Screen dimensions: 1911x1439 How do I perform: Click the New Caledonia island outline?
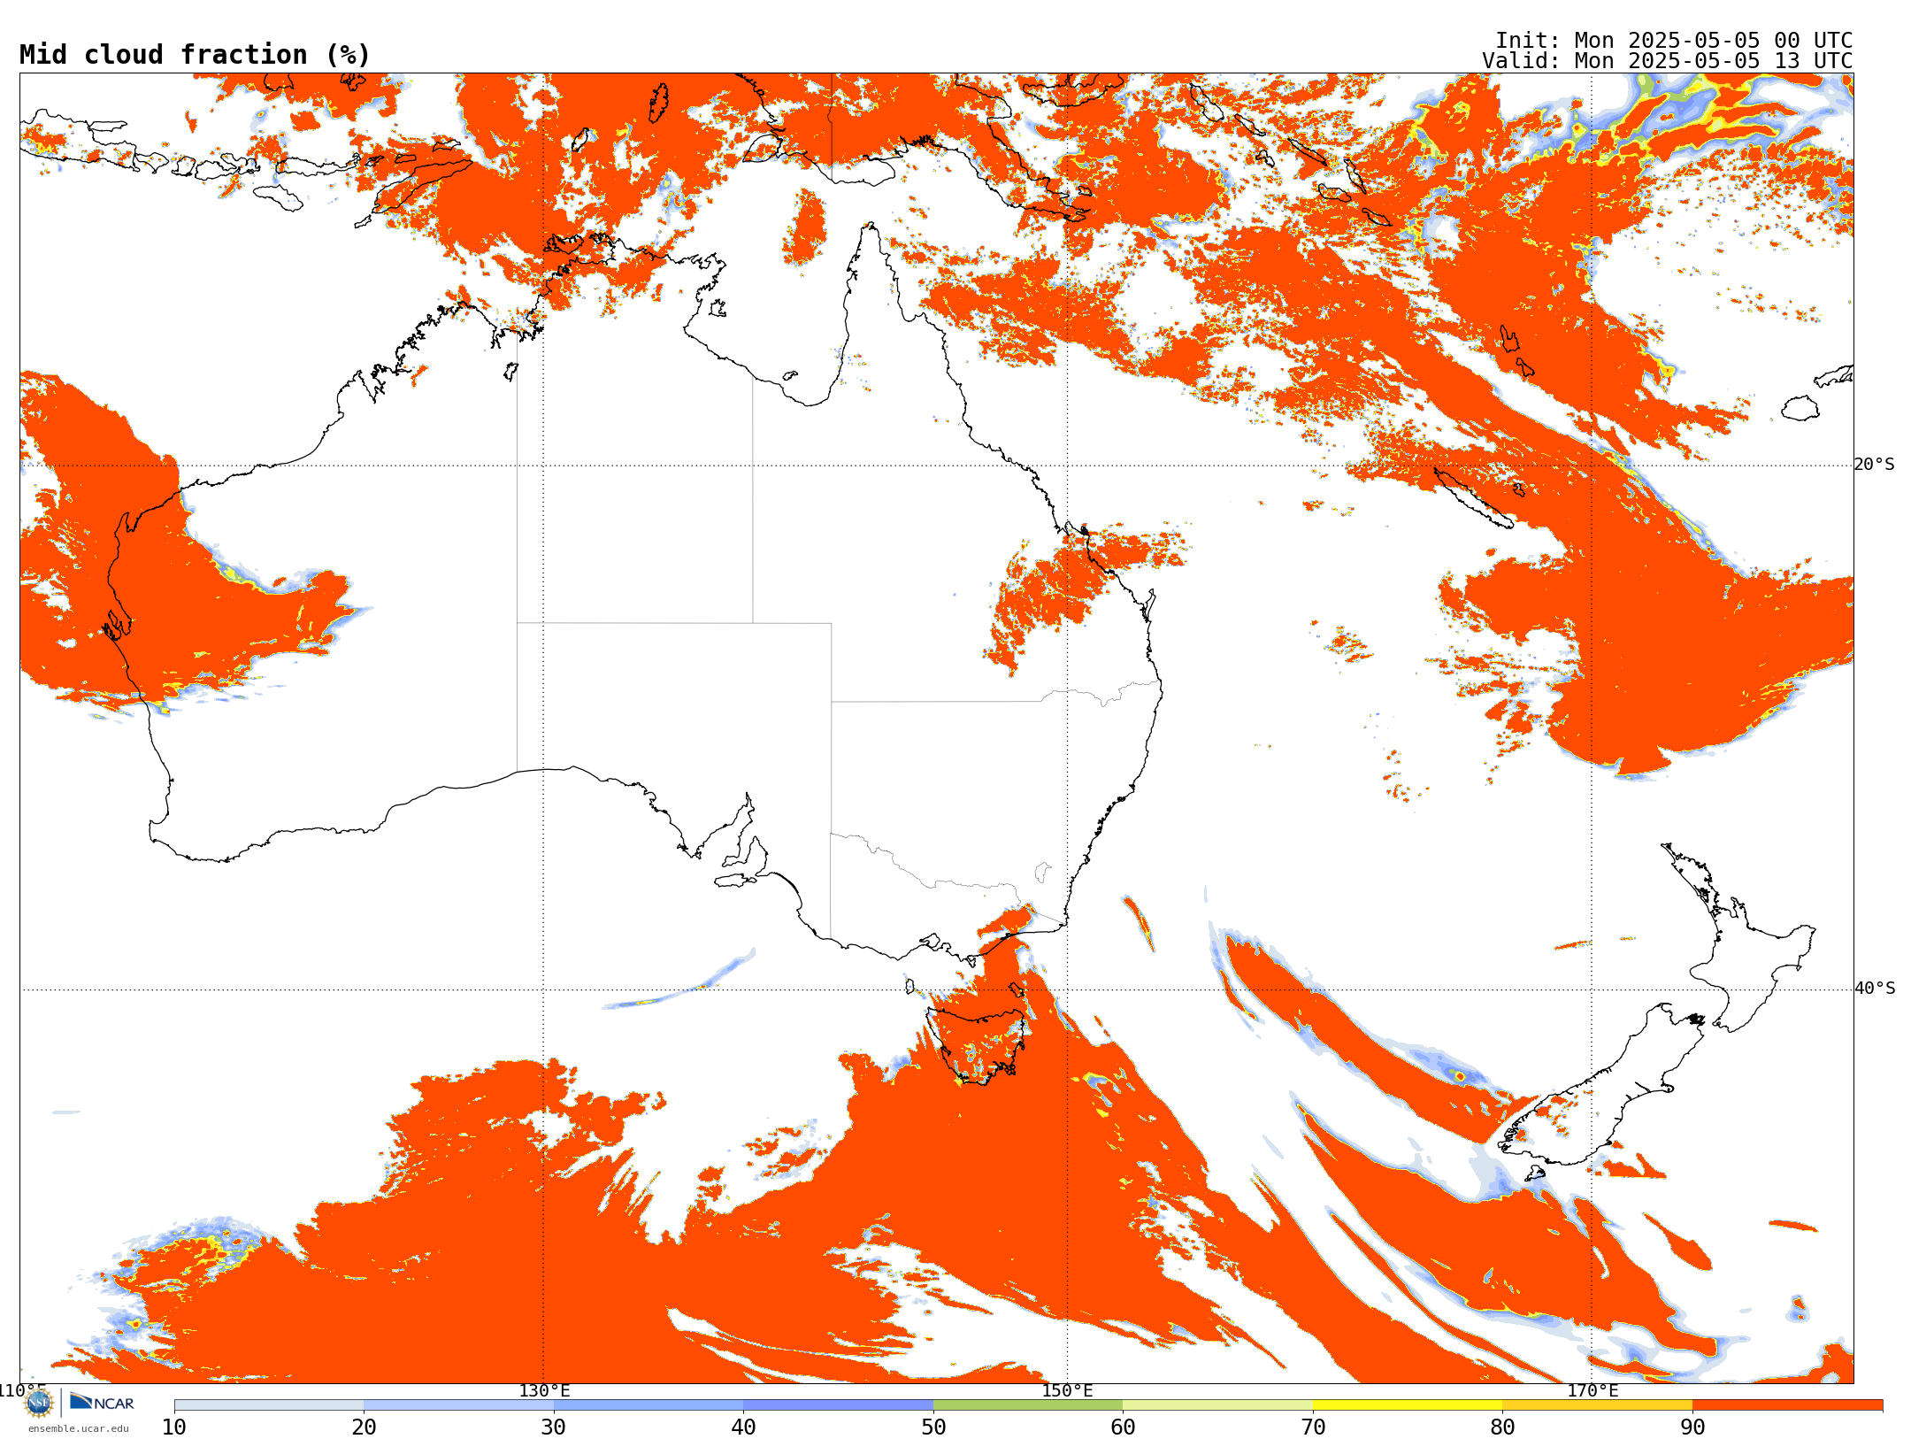[x=1473, y=497]
